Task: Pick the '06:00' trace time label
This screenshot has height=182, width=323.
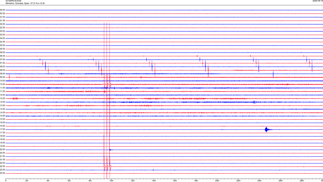Action: [2, 53]
